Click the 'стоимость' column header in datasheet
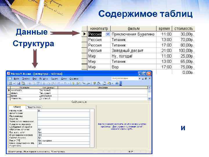209x157 pixels. [x=183, y=28]
